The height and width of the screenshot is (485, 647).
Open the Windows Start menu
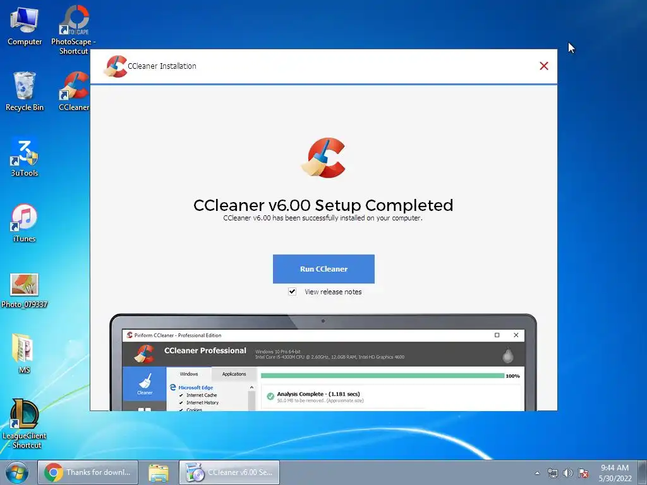point(16,472)
